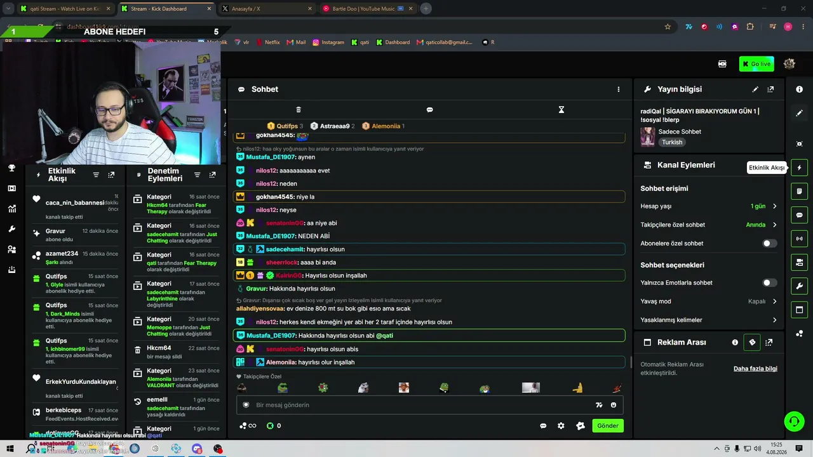Open the Instagram bookmark

[x=328, y=43]
